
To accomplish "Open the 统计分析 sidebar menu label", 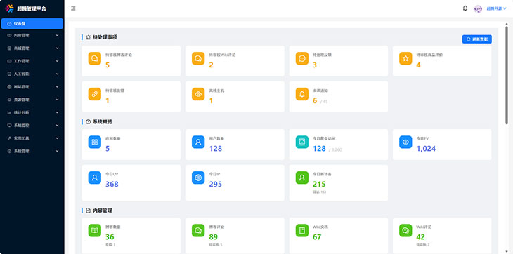I will pyautogui.click(x=22, y=112).
